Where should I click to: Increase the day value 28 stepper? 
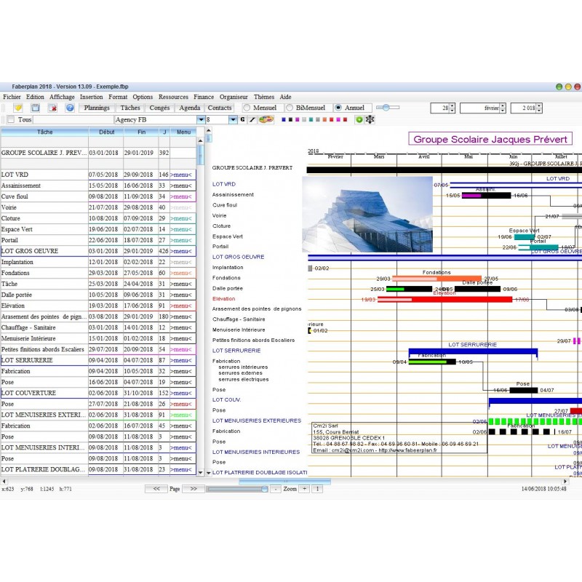coord(452,105)
